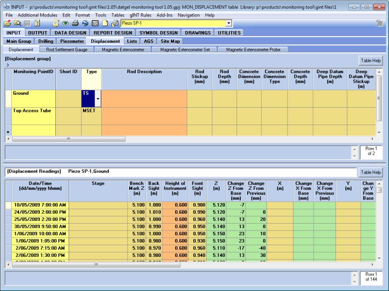Click the save disk icon in toolbar
This screenshot has height=291, width=389.
coord(27,23)
